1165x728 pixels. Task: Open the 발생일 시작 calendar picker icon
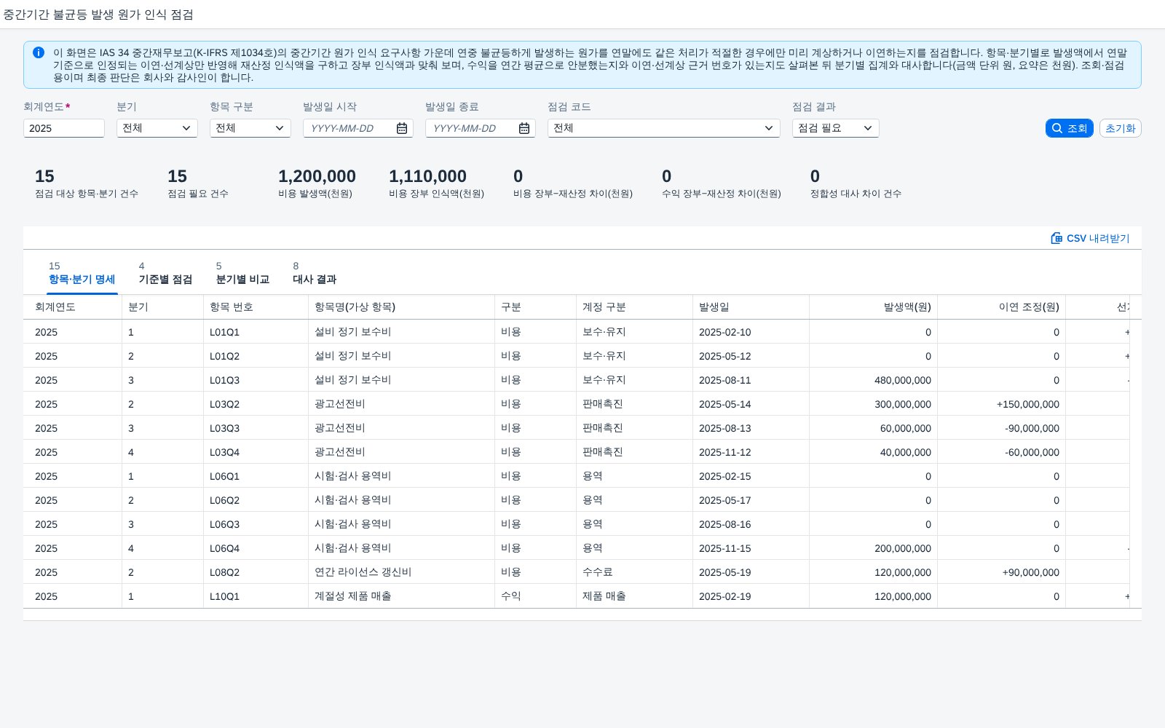[x=402, y=128]
